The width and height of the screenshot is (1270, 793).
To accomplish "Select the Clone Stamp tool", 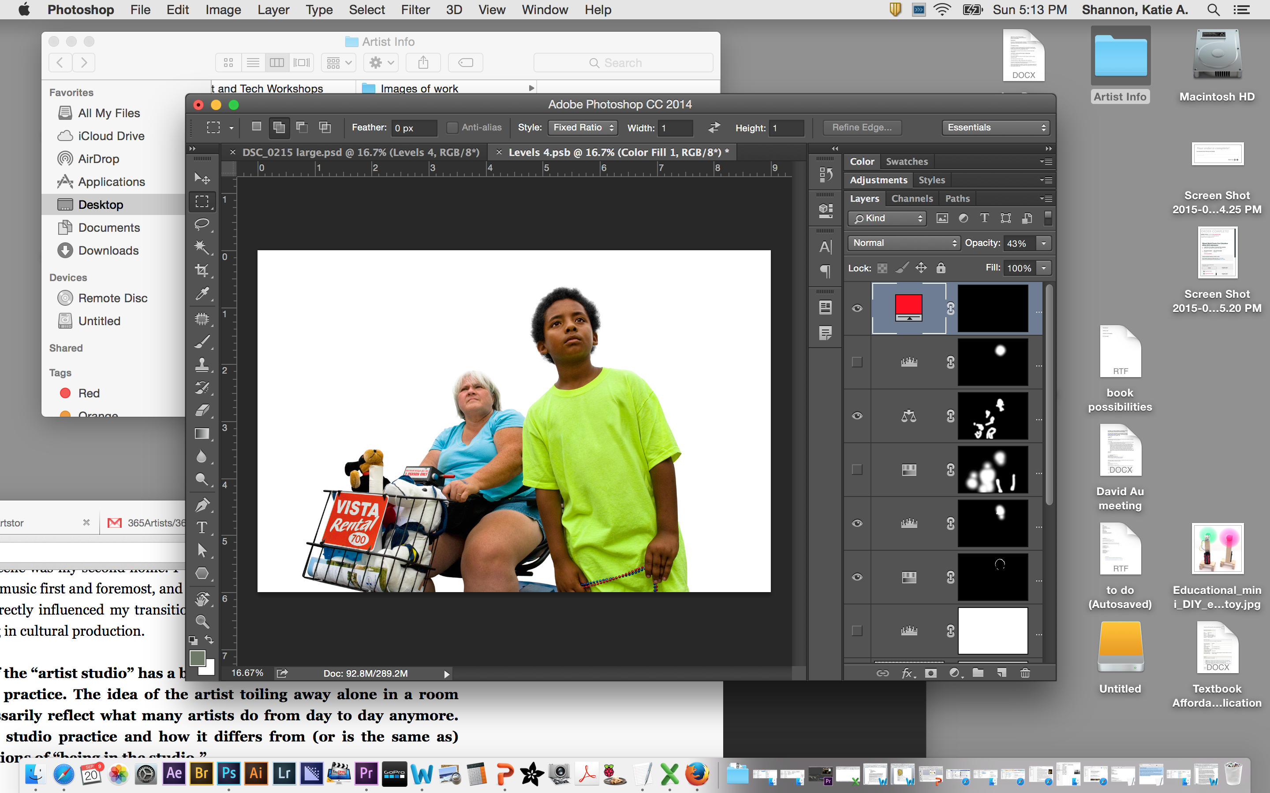I will [202, 364].
